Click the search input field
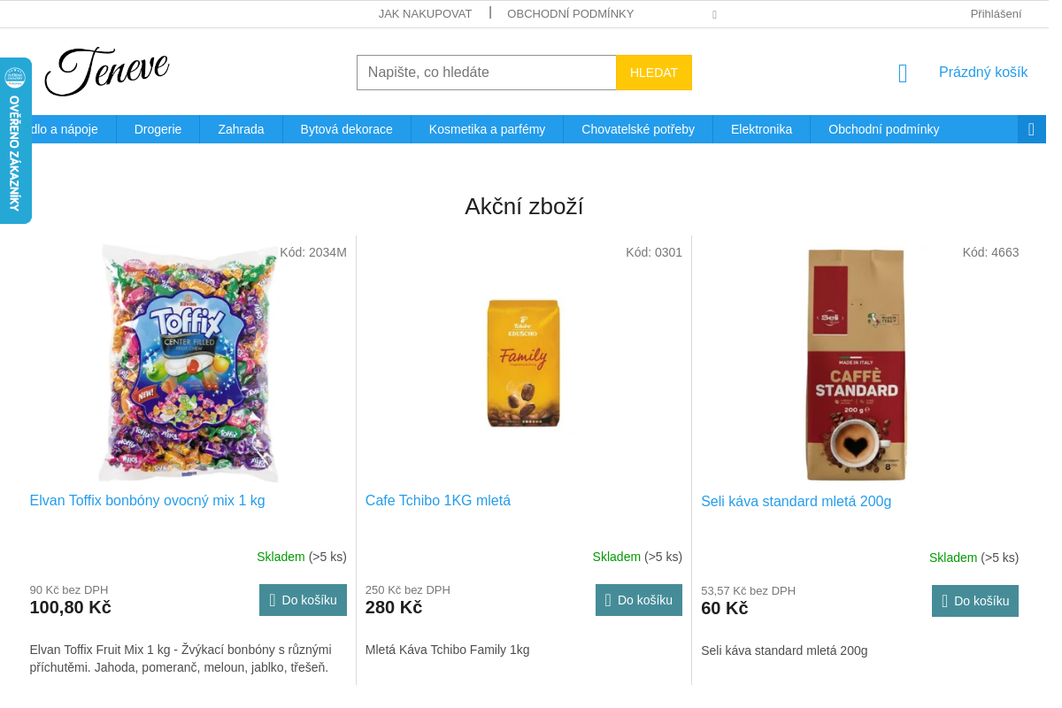1062x708 pixels. pyautogui.click(x=486, y=73)
